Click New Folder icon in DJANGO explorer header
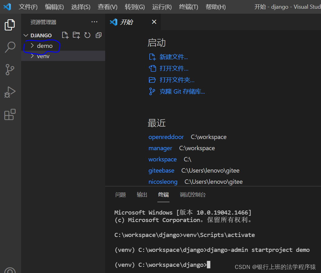Viewport: 321px width, 273px height. click(76, 35)
